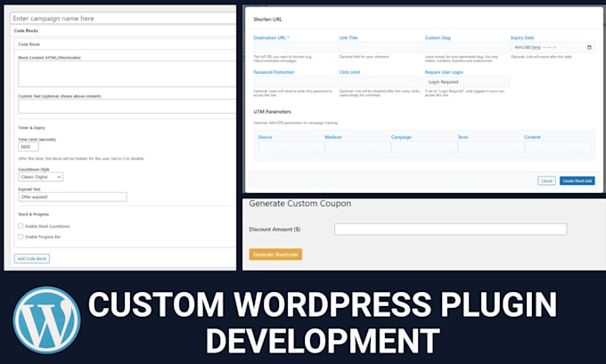This screenshot has width=606, height=364.
Task: Click the "UTM Parameters" heading
Action: click(272, 111)
